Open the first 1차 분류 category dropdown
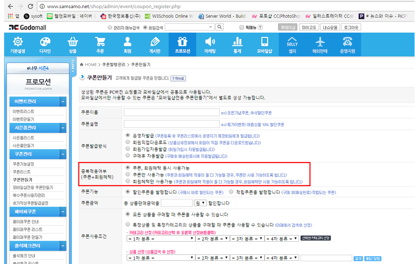This screenshot has width=415, height=264. tap(161, 238)
